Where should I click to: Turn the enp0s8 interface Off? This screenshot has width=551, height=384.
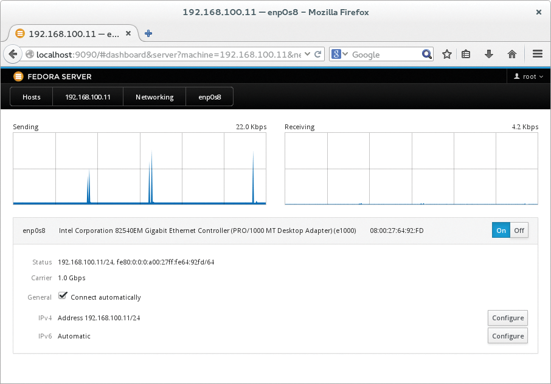point(519,230)
